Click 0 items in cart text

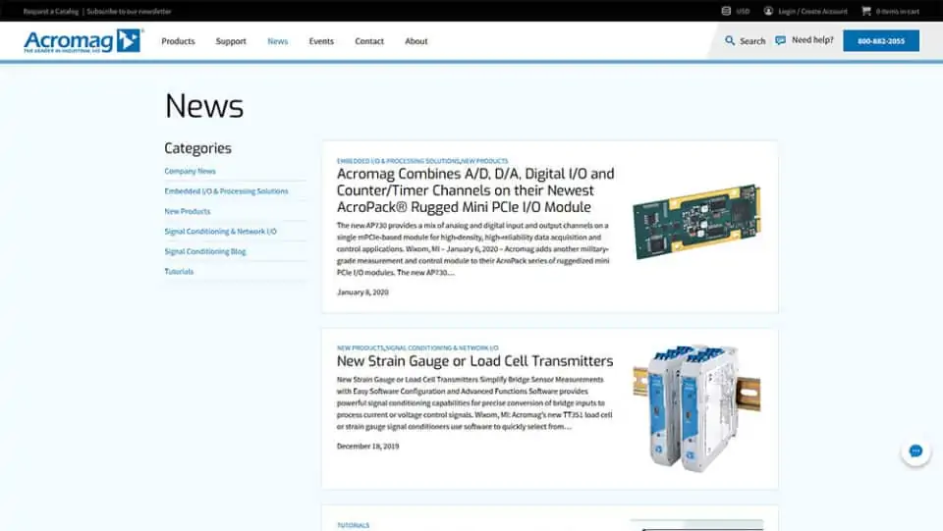click(897, 12)
